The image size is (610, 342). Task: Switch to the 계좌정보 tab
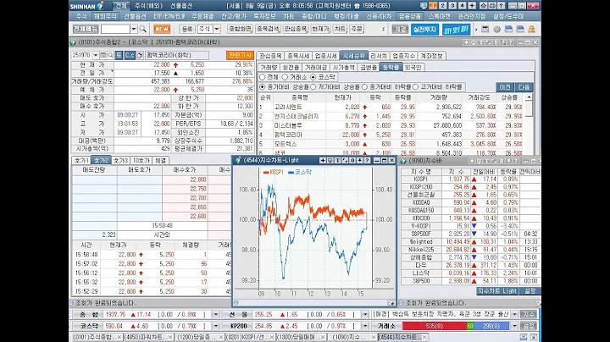click(x=431, y=56)
